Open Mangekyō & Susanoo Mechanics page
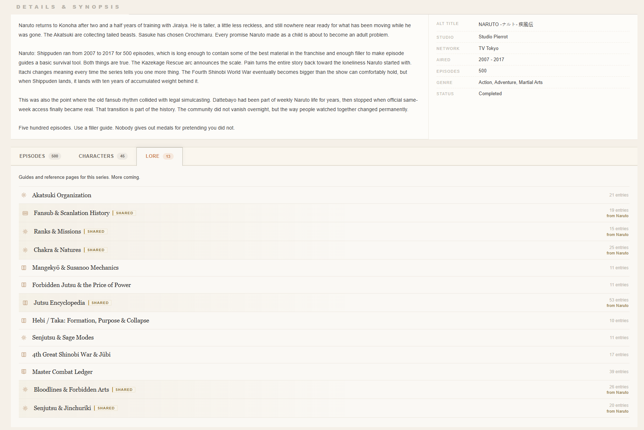Screen dimensions: 644x430 tap(75, 267)
